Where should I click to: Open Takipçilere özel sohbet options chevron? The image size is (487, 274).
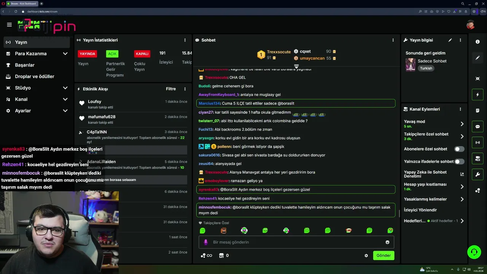pos(462,136)
